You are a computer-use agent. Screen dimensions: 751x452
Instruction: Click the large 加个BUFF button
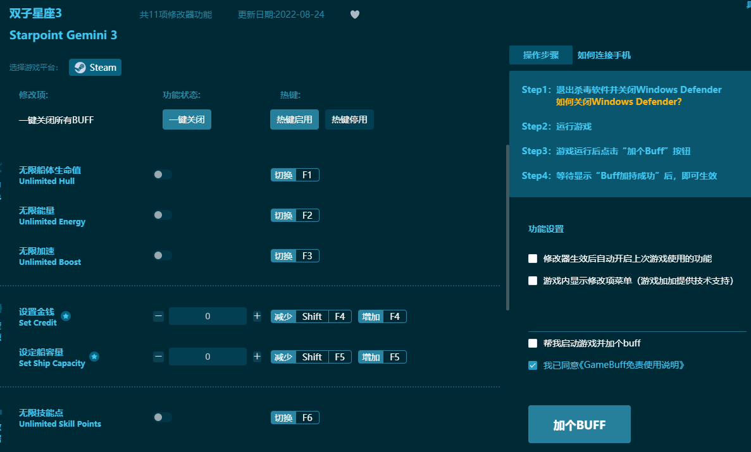pos(580,424)
